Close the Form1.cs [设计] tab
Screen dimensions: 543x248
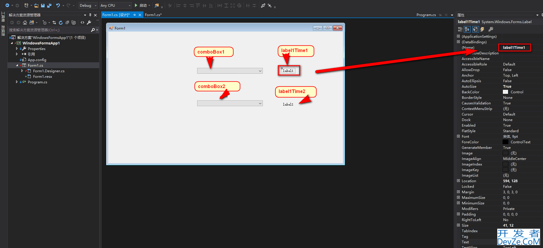coord(140,15)
